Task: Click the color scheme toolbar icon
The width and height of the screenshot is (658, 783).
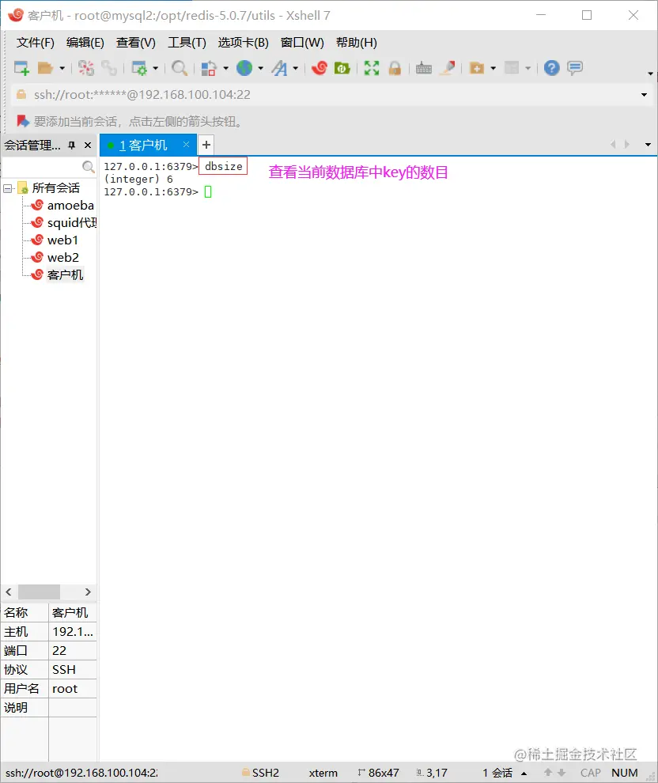Action: [x=209, y=68]
